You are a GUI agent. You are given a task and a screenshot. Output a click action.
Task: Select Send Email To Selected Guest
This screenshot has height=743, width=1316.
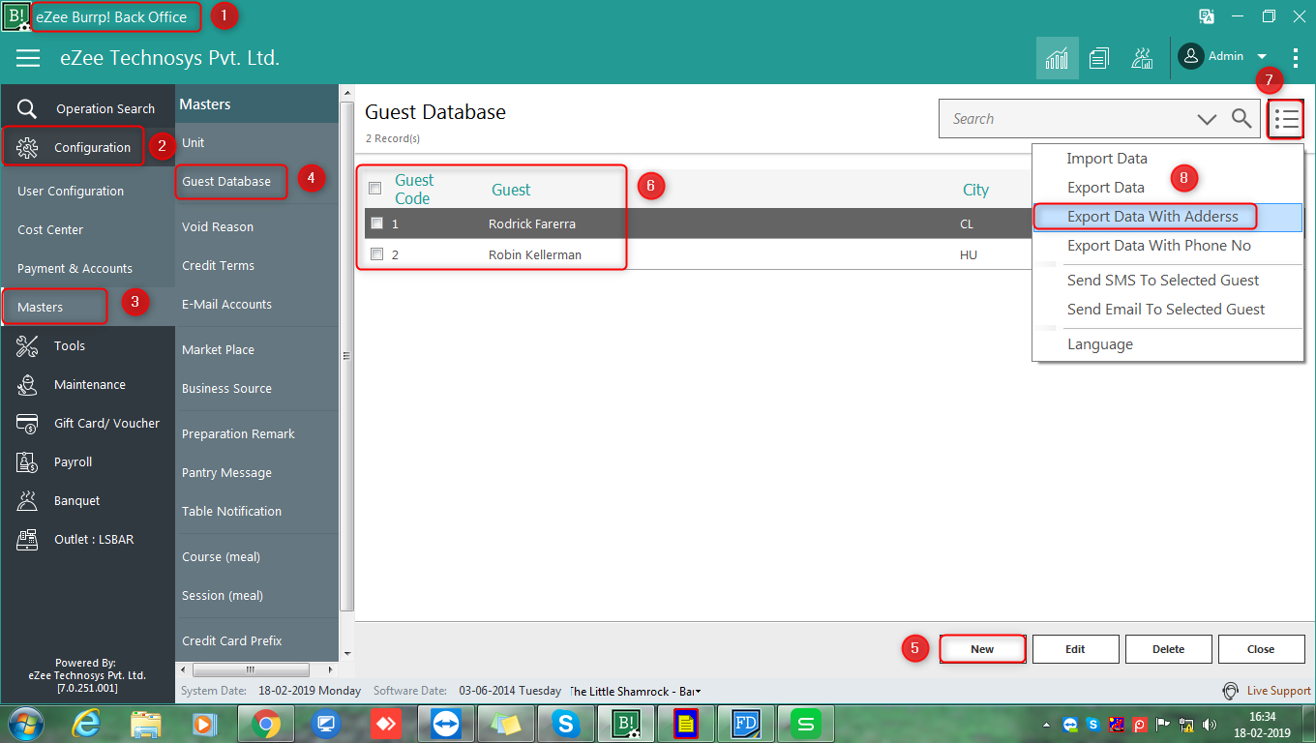[x=1166, y=310]
